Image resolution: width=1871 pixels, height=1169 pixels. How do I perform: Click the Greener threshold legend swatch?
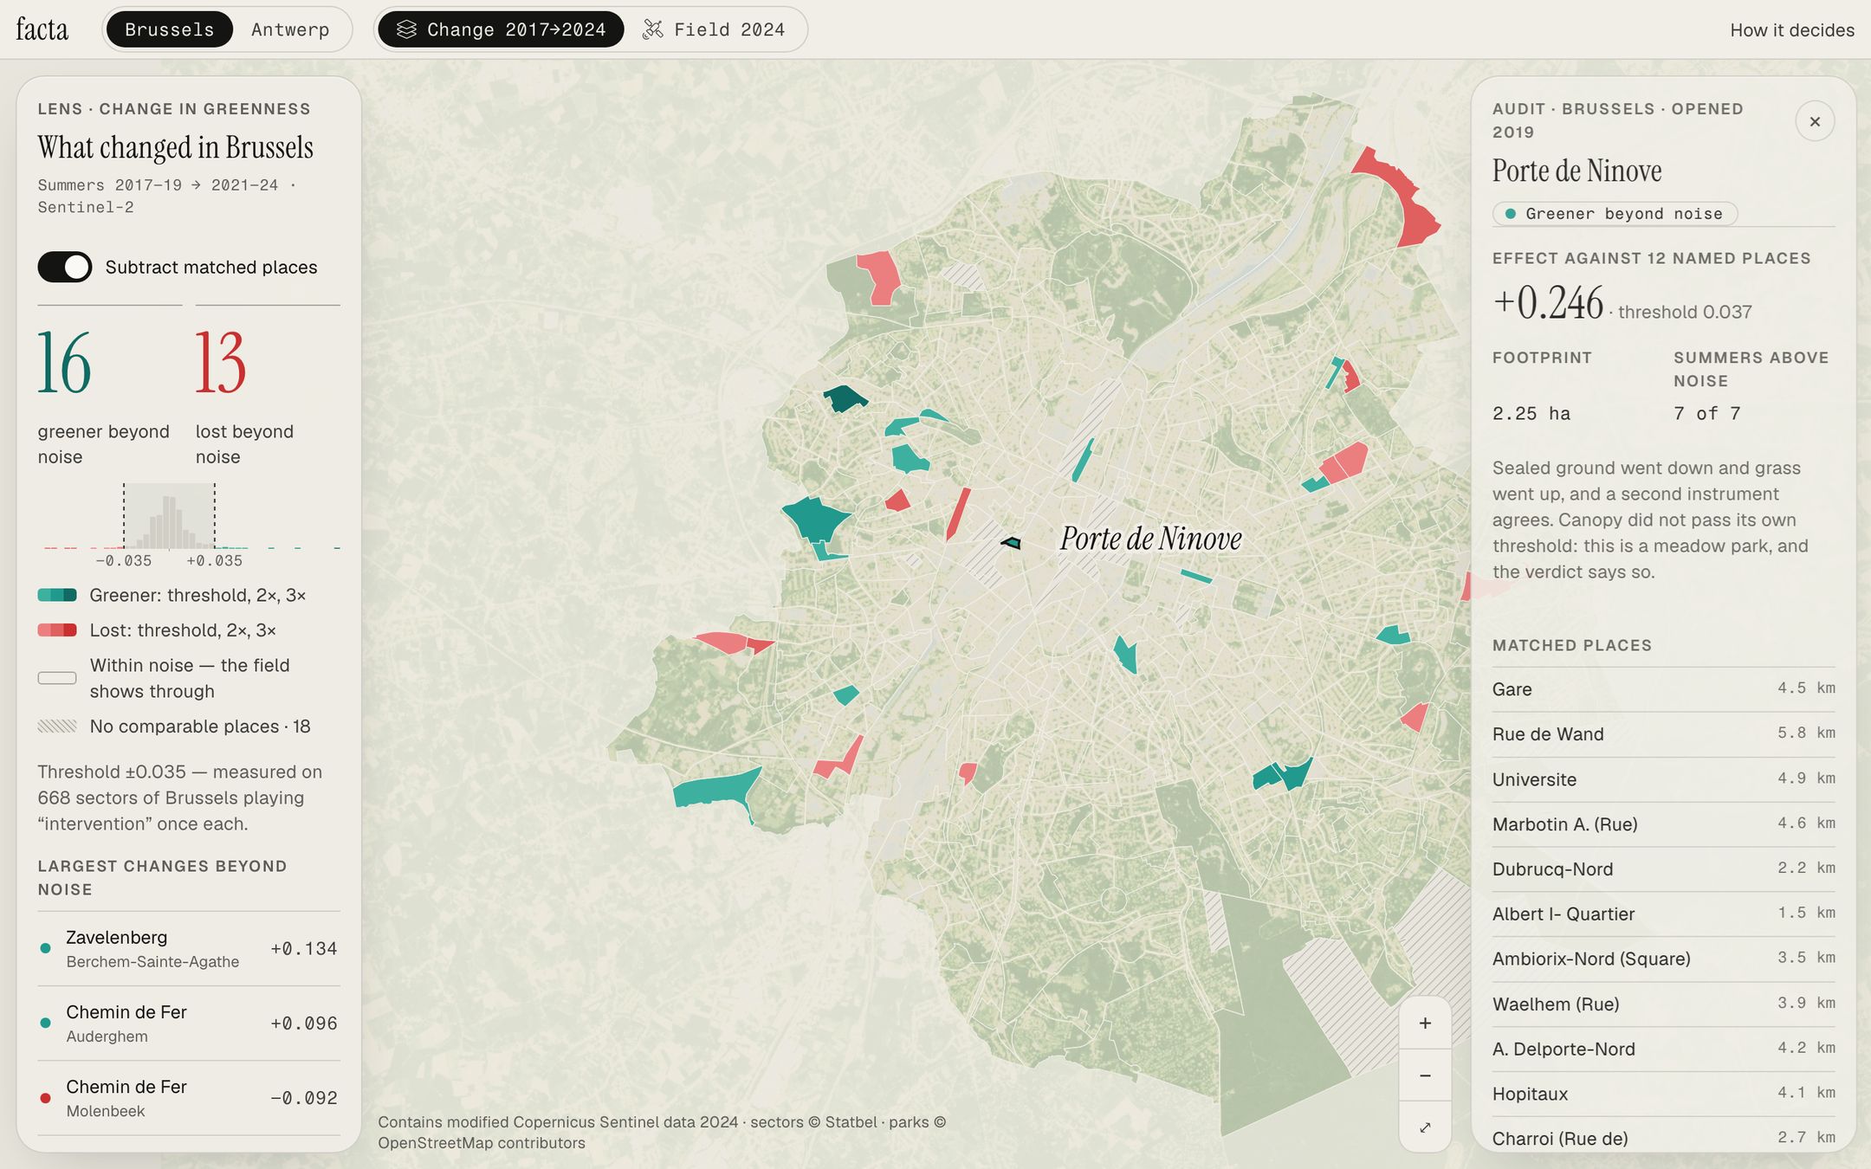57,595
